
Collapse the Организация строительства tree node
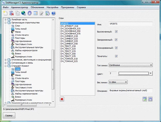(6, 23)
